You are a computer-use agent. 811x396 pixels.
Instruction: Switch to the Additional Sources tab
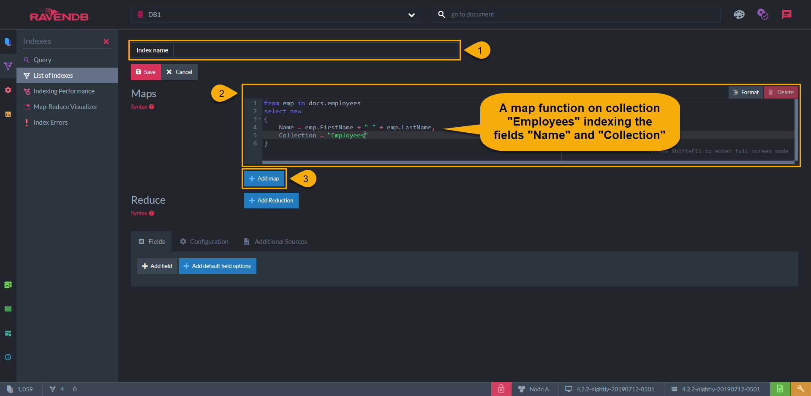tap(275, 241)
